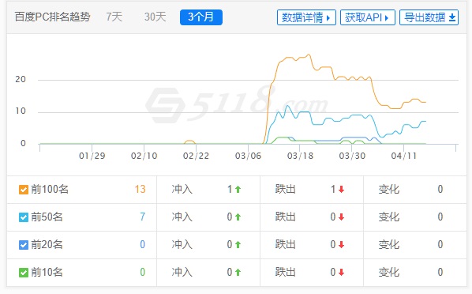Switch to the 30天 tab
The height and width of the screenshot is (294, 472).
coord(155,17)
